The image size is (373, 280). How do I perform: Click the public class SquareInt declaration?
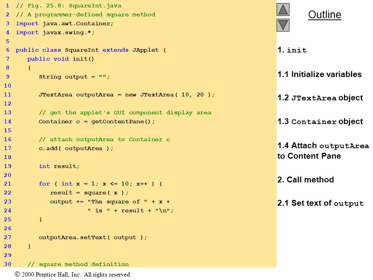(x=91, y=50)
